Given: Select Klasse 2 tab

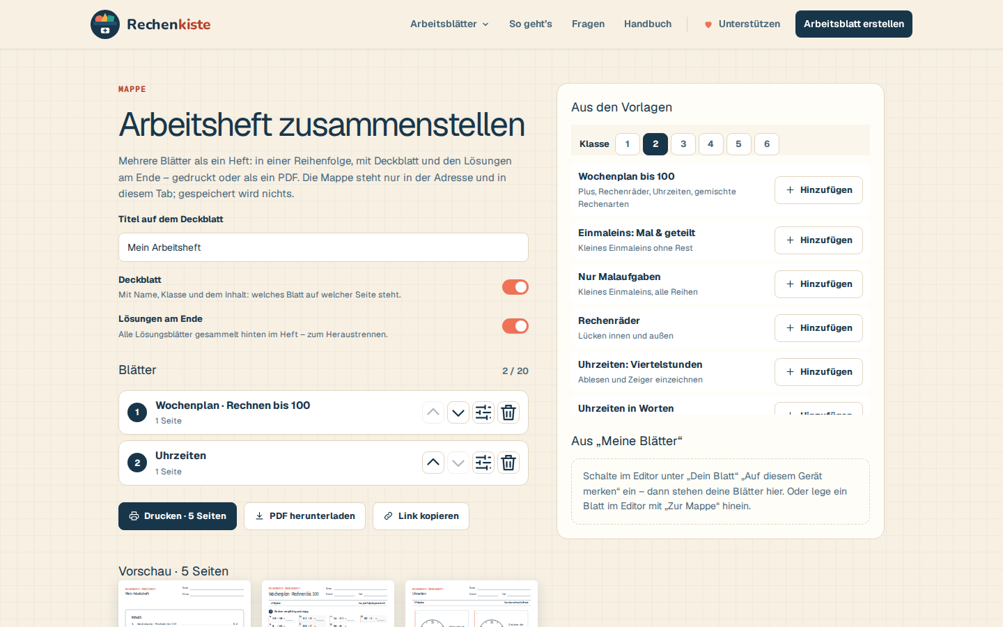Looking at the screenshot, I should click(655, 144).
